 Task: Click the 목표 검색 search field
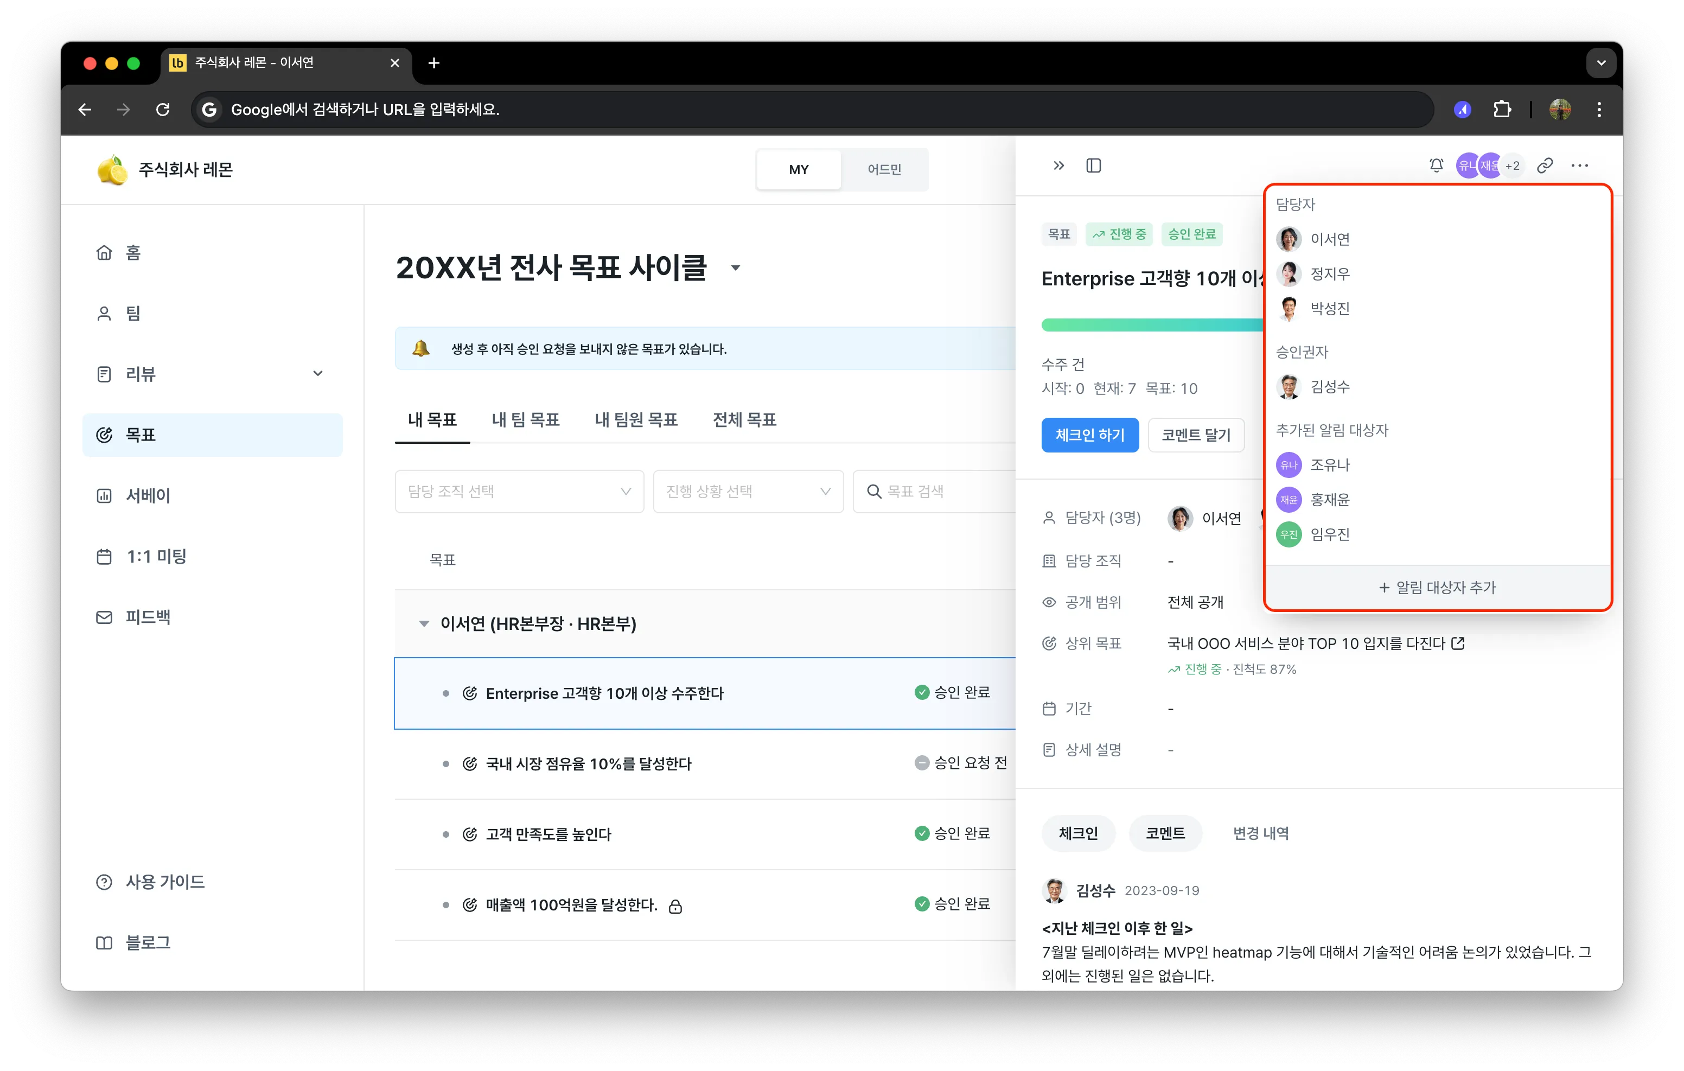934,491
